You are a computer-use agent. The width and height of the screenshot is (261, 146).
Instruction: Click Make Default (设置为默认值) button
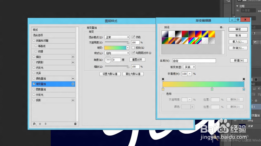110,74
